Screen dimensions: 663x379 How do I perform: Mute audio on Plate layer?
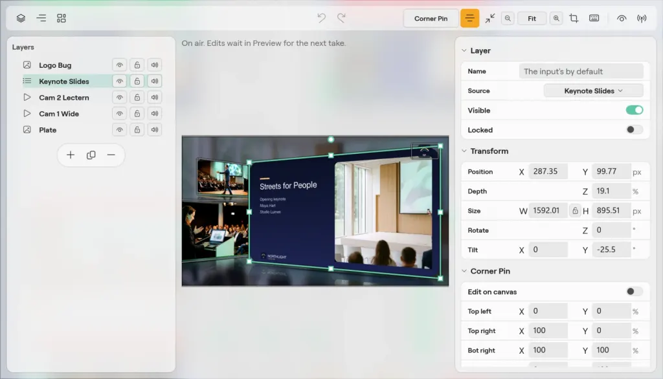[x=155, y=130]
